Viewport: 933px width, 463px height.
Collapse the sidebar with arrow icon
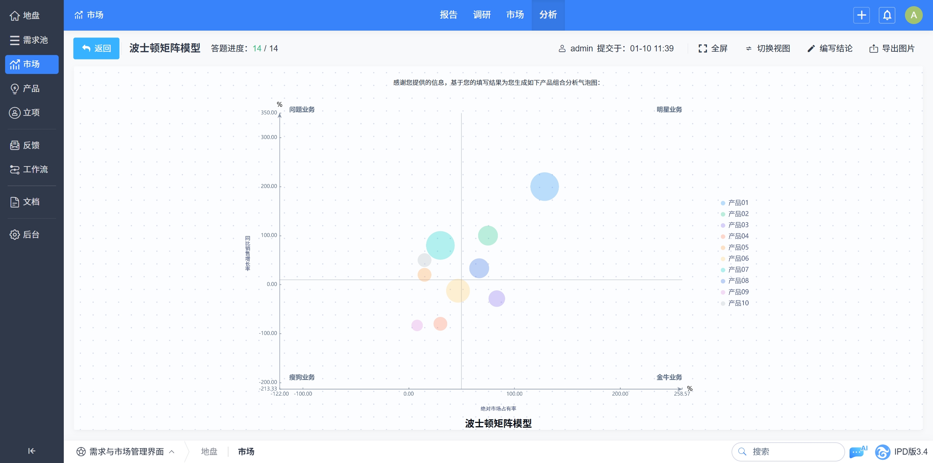click(32, 451)
